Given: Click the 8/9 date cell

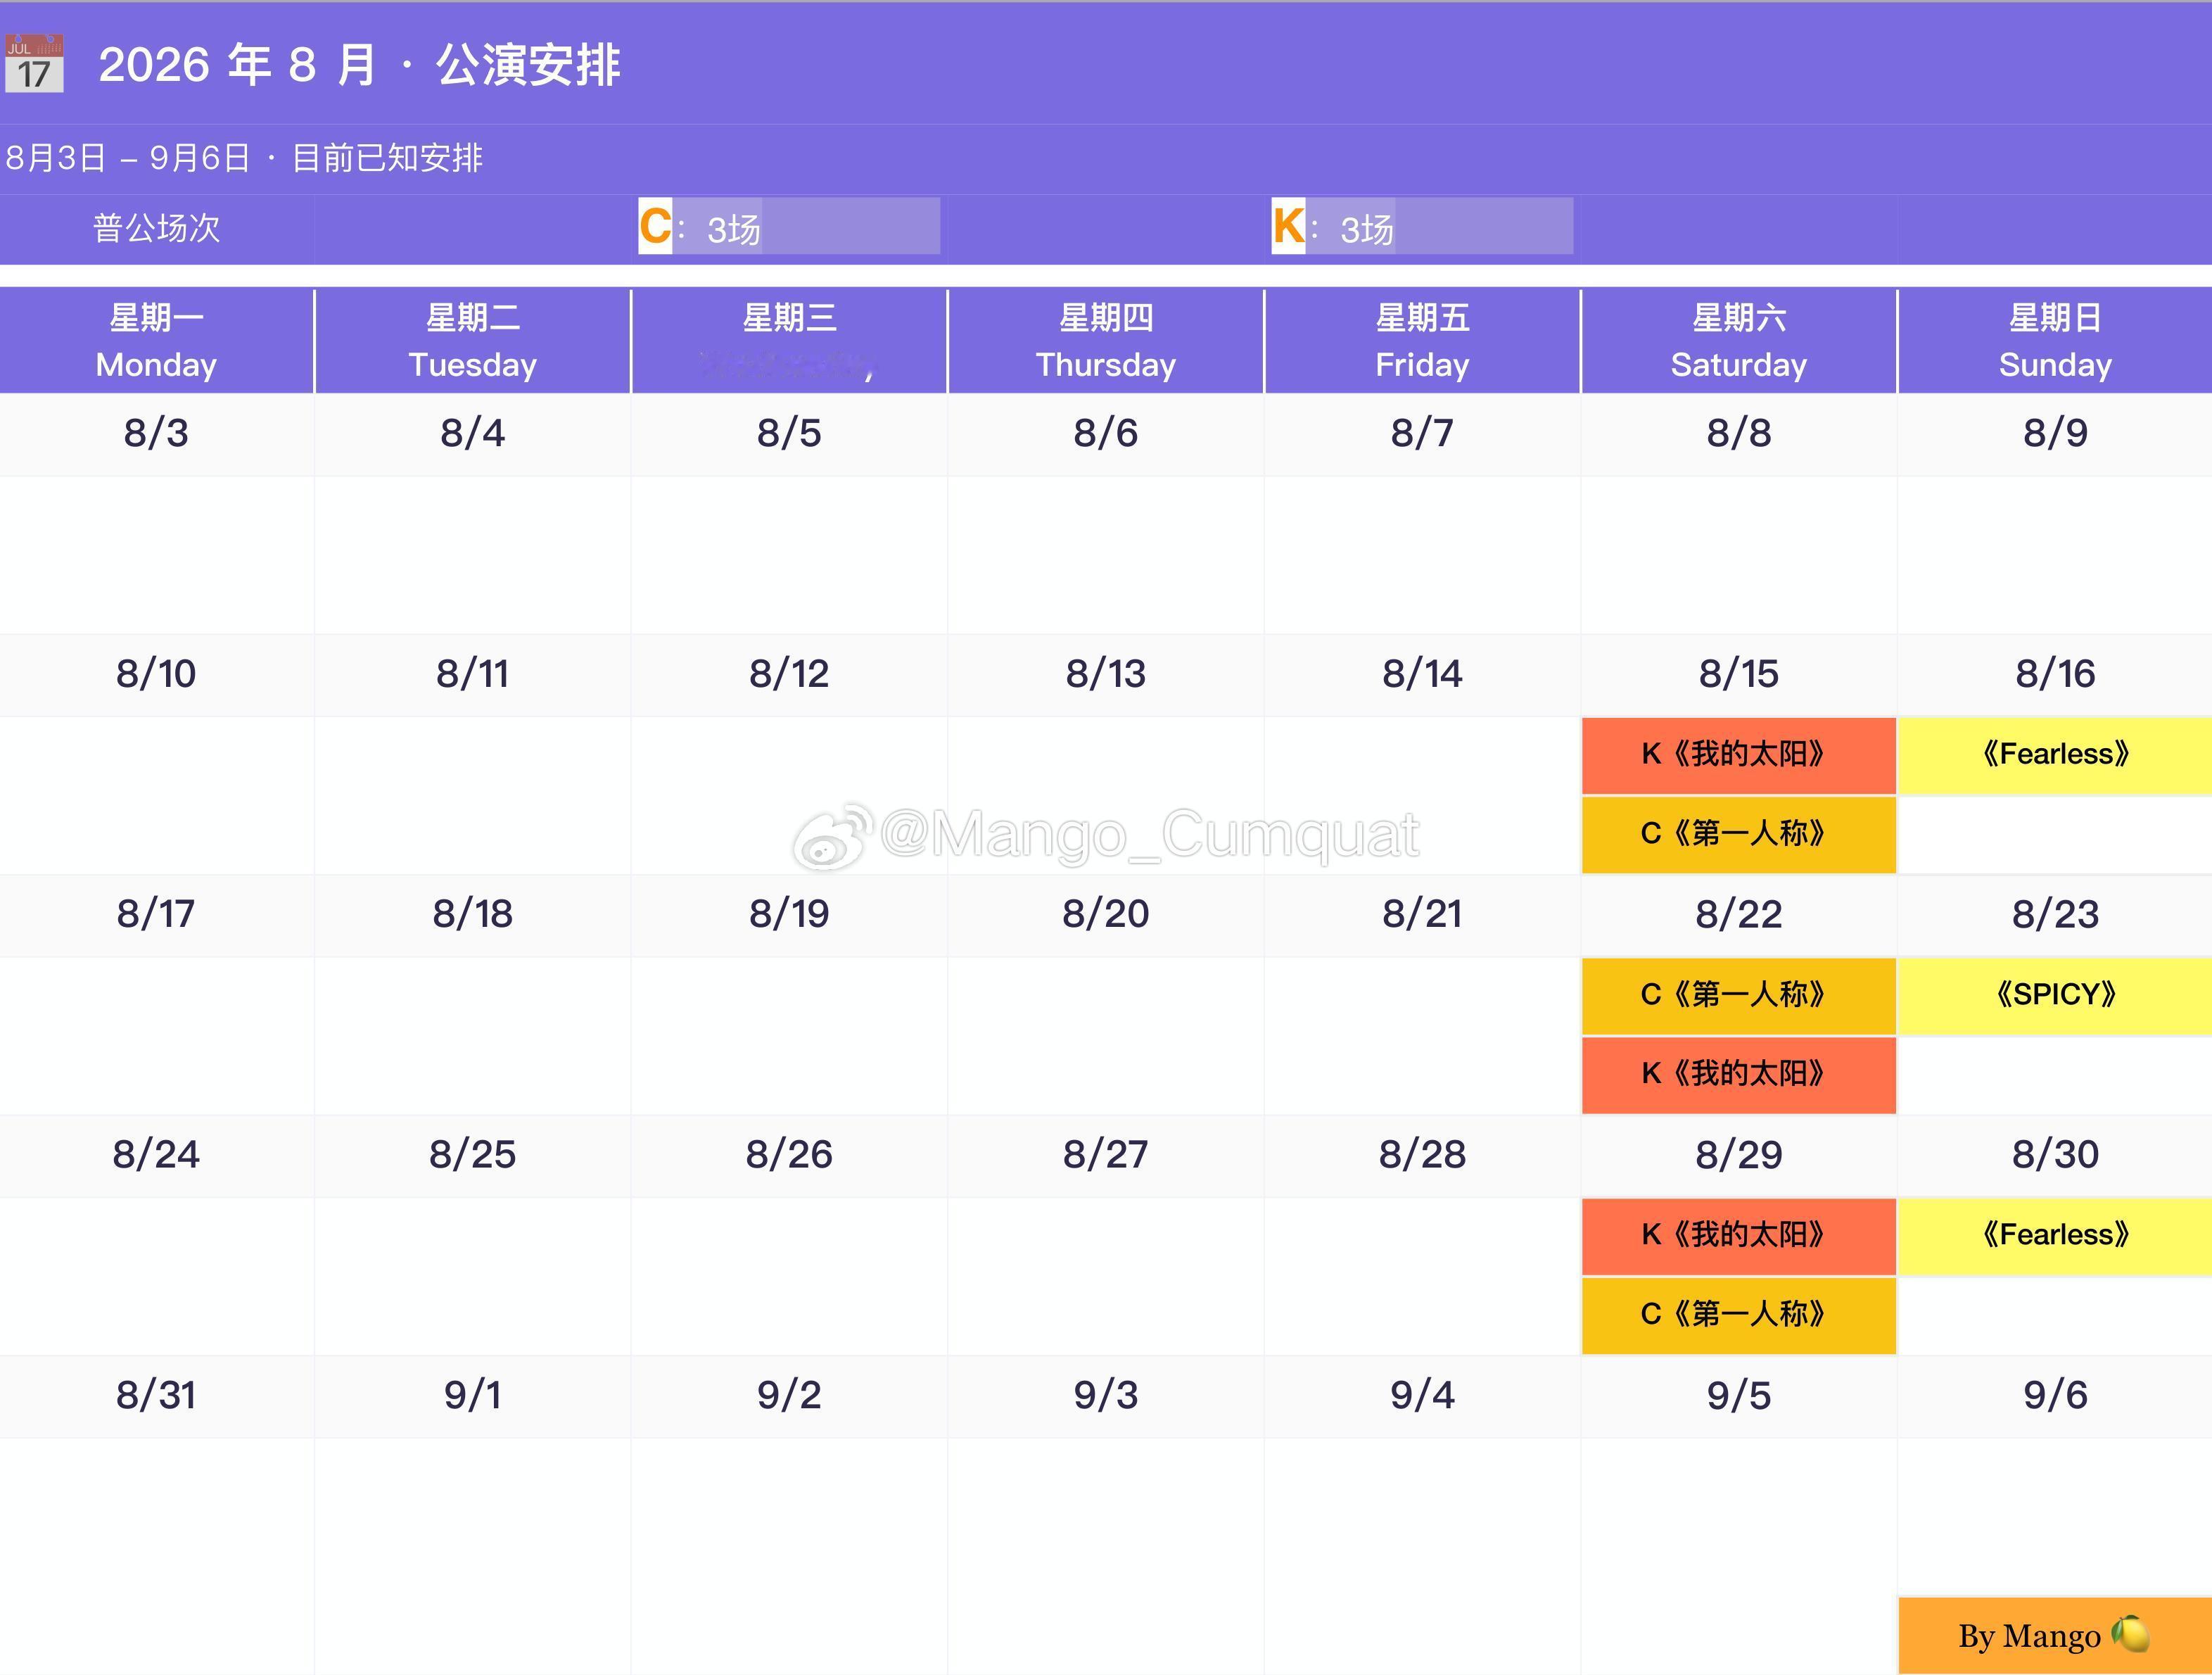Looking at the screenshot, I should (x=2055, y=434).
